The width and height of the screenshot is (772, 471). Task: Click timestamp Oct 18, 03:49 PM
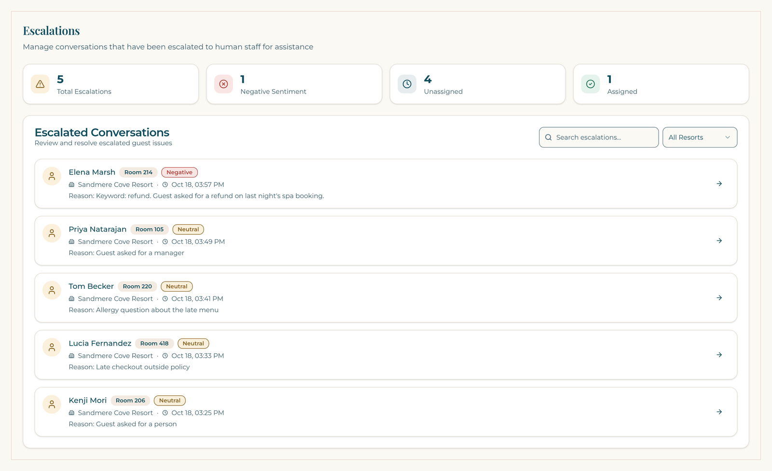click(x=198, y=242)
